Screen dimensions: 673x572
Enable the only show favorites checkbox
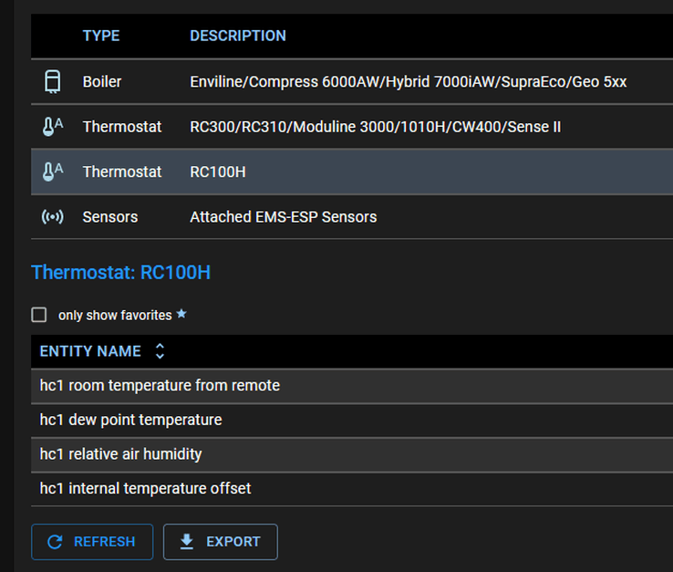click(39, 315)
